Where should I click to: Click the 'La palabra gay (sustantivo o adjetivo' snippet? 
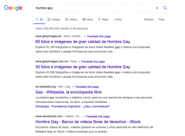94,100
